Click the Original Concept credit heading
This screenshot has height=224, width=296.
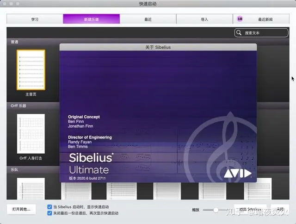(84, 117)
